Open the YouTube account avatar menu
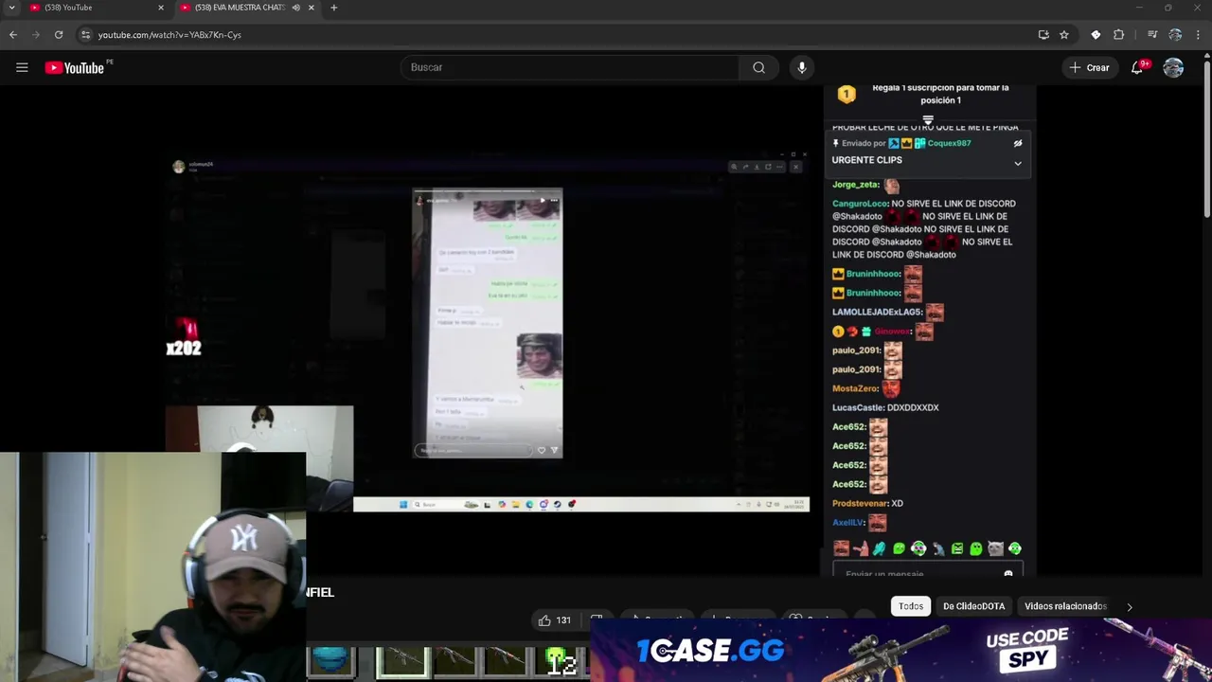 point(1173,67)
